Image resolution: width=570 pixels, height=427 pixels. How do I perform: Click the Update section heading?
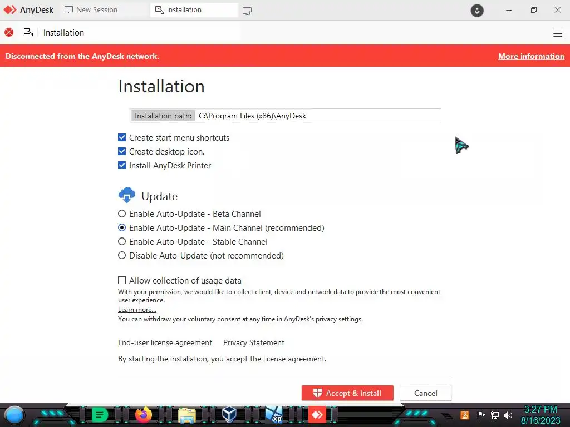pos(159,196)
